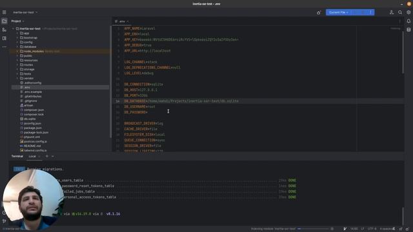This screenshot has height=232, width=413.
Task: Open .gitignore file
Action: [x=28, y=101]
